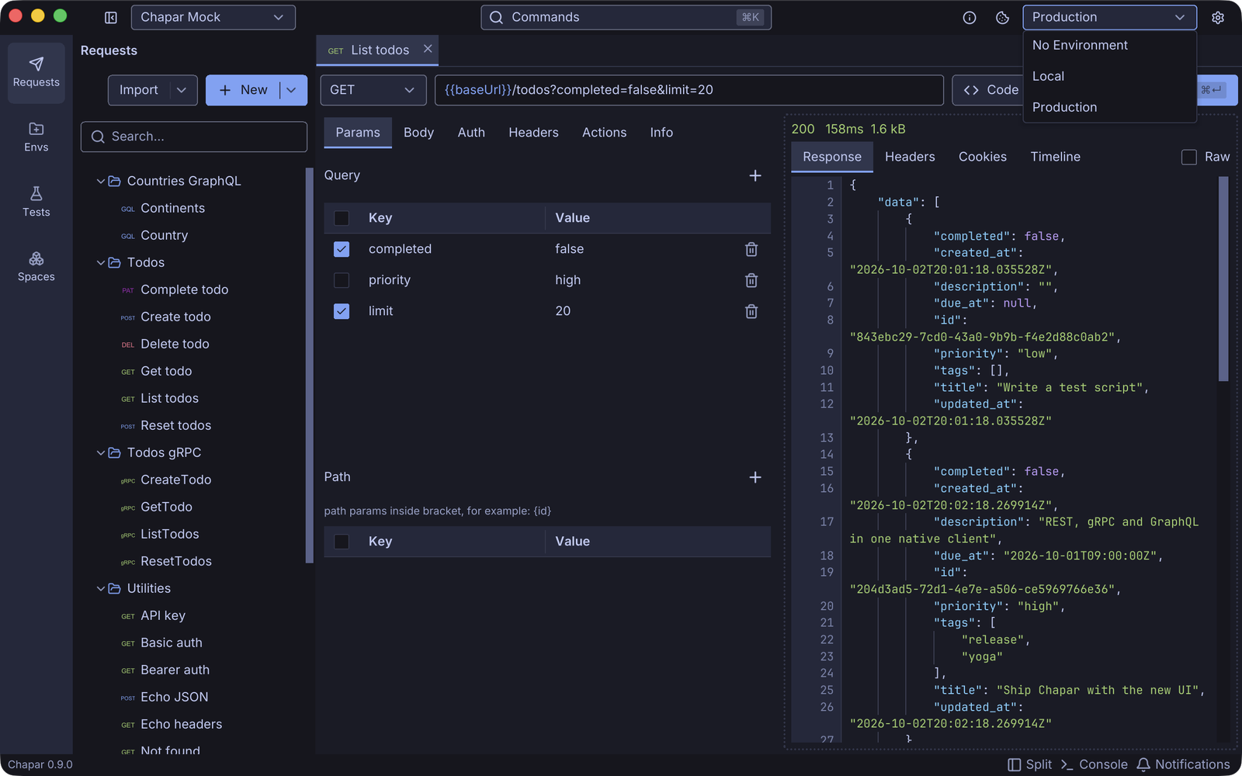Open the Spaces section
1242x776 pixels.
tap(36, 266)
